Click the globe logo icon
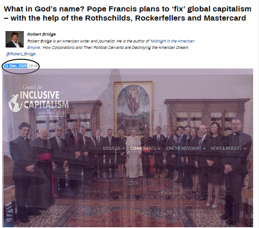Screen dimensions: 259x228 coord(15,103)
